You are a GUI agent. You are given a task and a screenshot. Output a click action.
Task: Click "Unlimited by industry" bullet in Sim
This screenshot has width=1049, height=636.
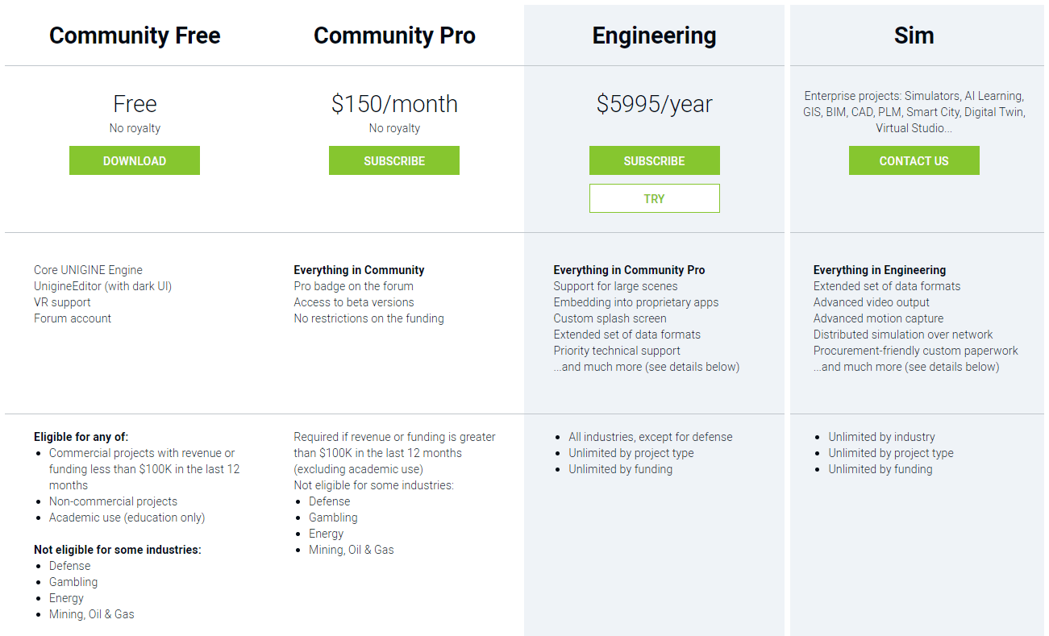coord(881,437)
